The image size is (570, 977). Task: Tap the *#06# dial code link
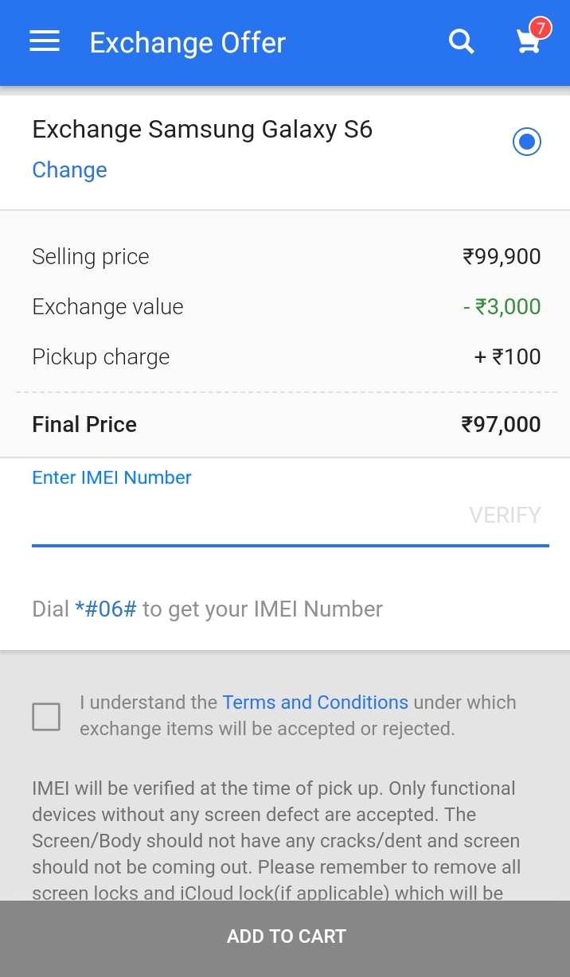[x=106, y=609]
